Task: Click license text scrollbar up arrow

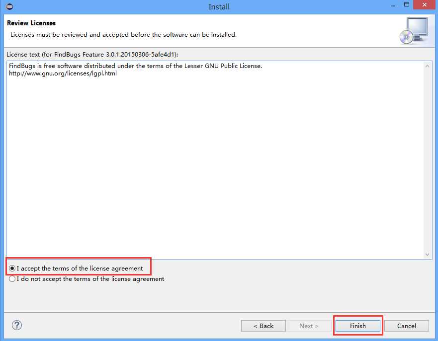Action: tap(427, 66)
